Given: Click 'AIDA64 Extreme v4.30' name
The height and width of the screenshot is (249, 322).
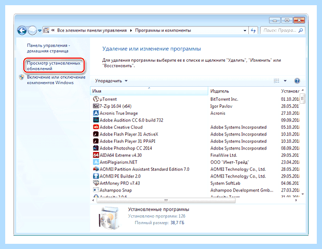Looking at the screenshot, I should [120, 155].
